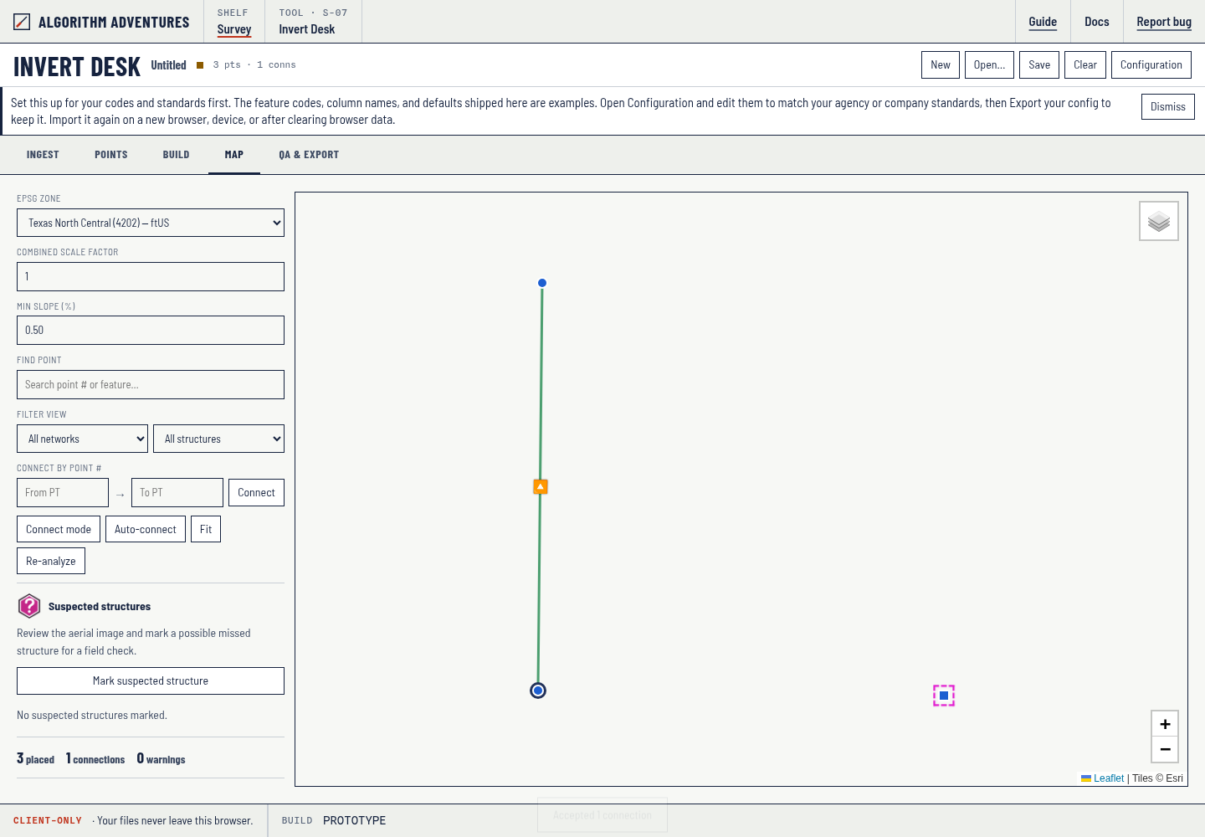Click the pink suspected structures question icon
The height and width of the screenshot is (837, 1205).
29,606
